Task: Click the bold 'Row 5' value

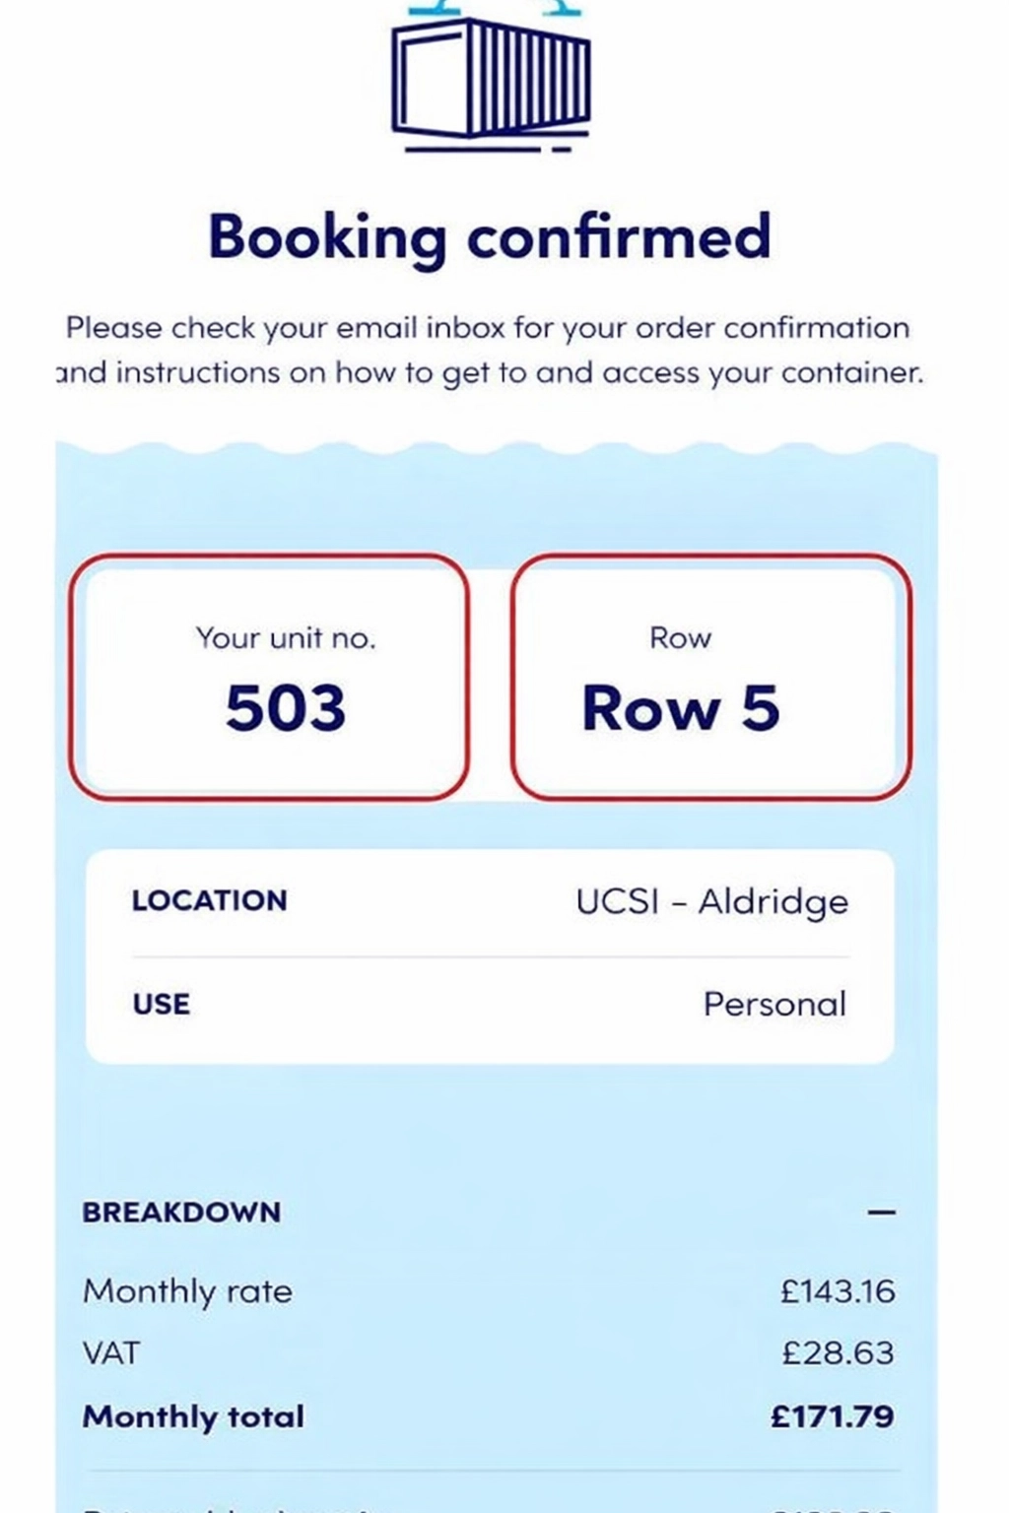Action: point(681,707)
